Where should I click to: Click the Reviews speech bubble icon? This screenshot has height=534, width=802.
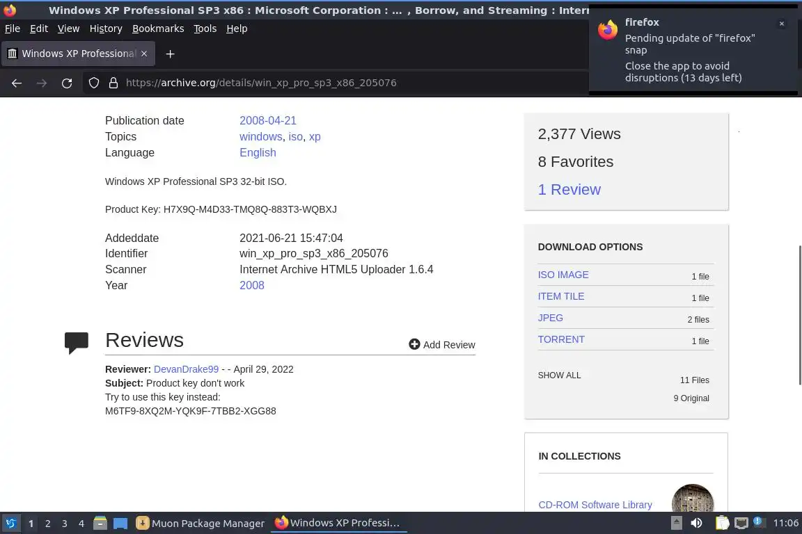point(76,342)
